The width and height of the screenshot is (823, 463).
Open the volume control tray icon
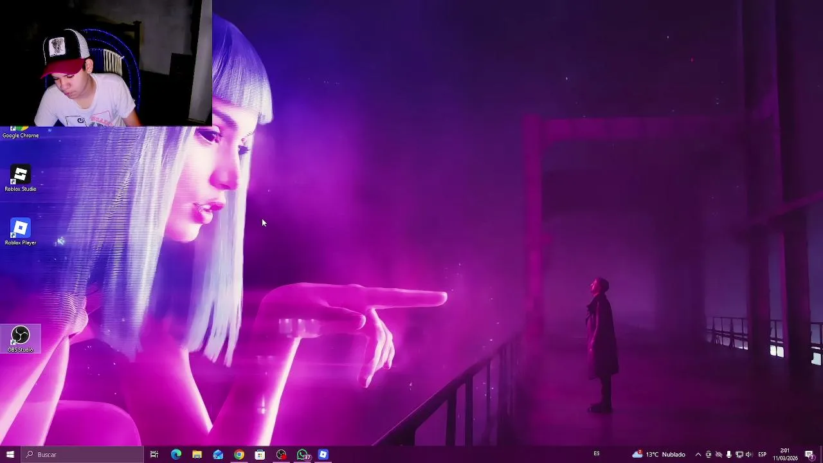748,455
